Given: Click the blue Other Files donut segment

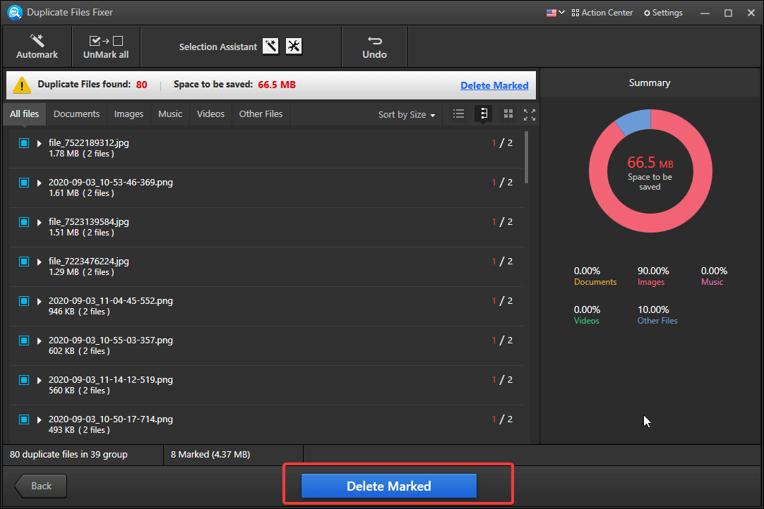Looking at the screenshot, I should click(x=634, y=121).
